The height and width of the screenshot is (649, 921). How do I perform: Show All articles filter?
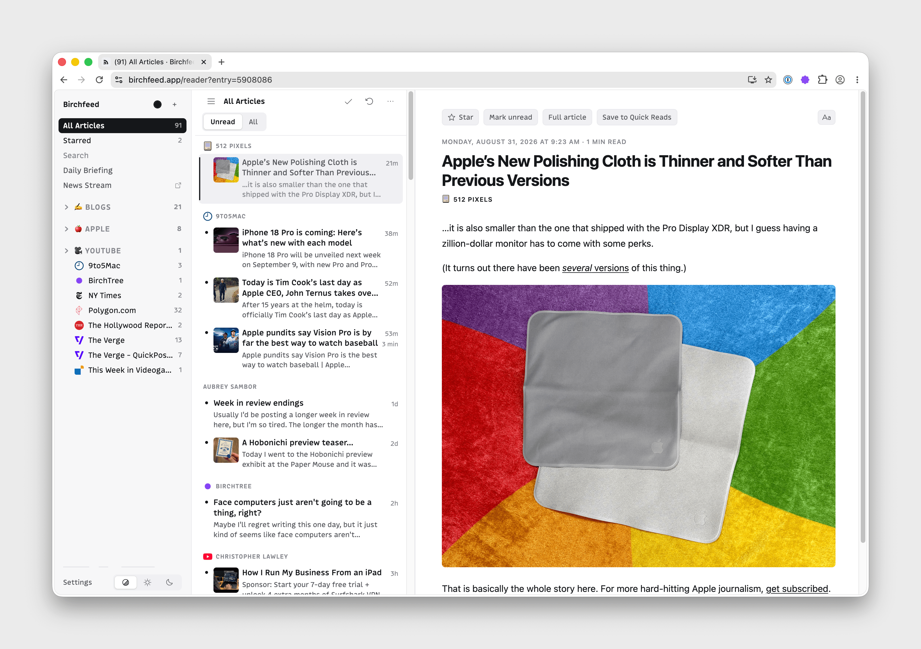point(253,122)
